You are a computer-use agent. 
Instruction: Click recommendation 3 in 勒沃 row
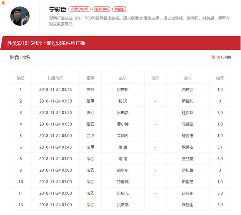pyautogui.click(x=220, y=101)
